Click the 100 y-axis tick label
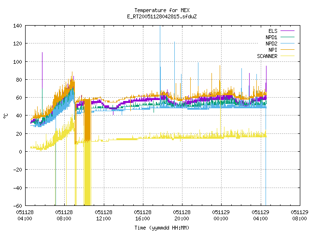The image size is (309, 232). point(17,62)
